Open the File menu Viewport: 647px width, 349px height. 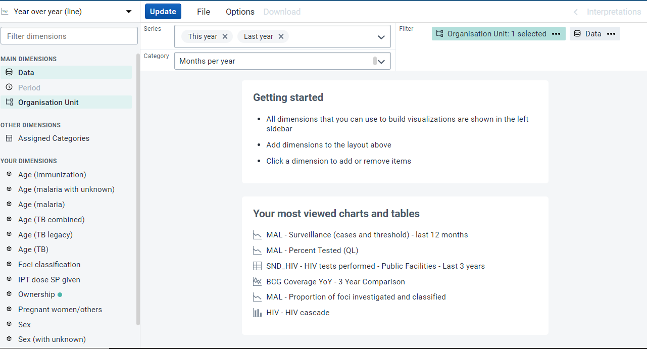tap(204, 12)
